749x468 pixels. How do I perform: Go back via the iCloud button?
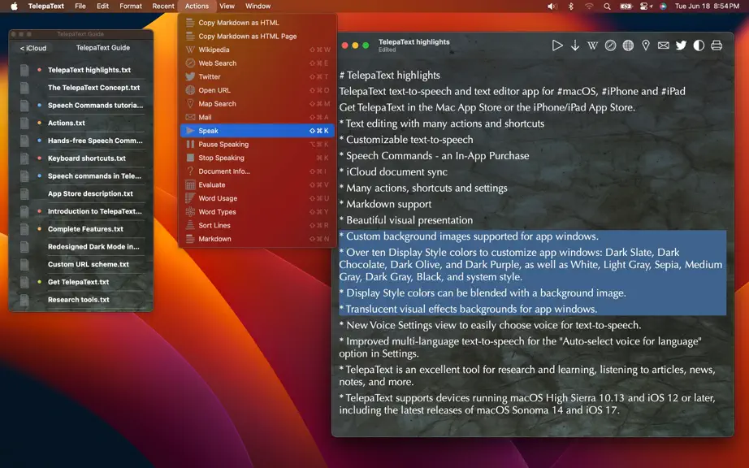tap(33, 48)
